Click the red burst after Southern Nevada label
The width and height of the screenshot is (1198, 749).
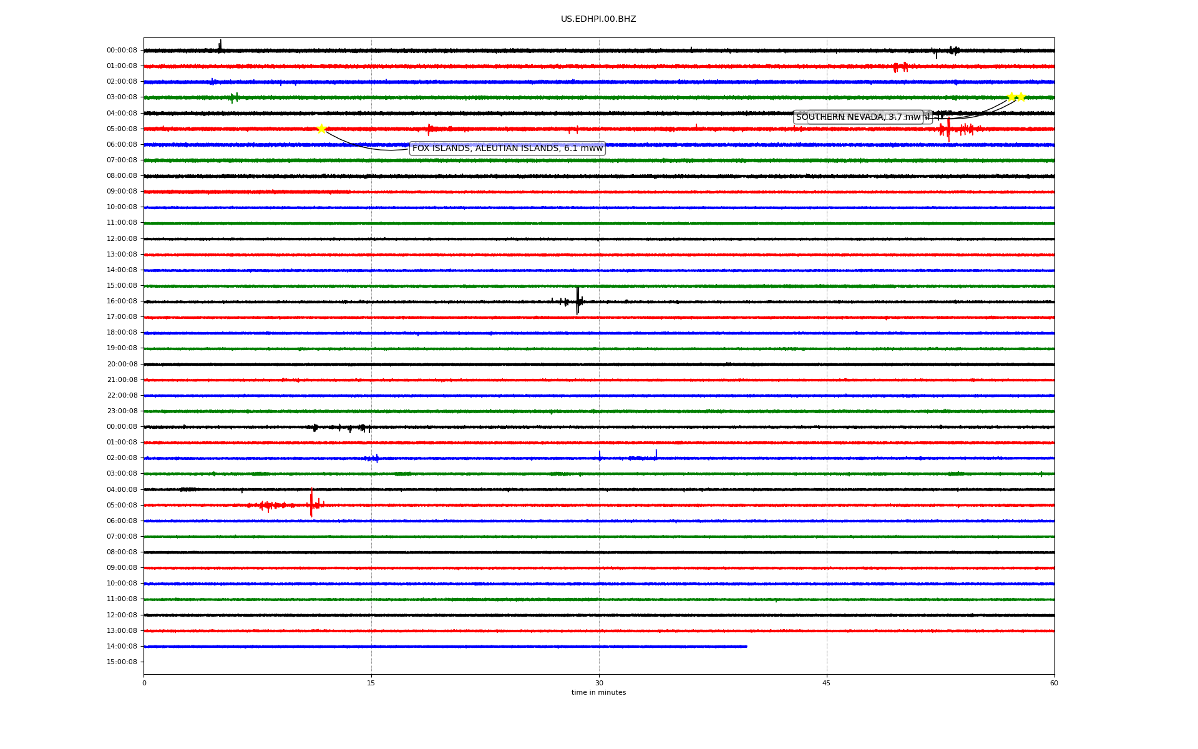click(x=949, y=130)
